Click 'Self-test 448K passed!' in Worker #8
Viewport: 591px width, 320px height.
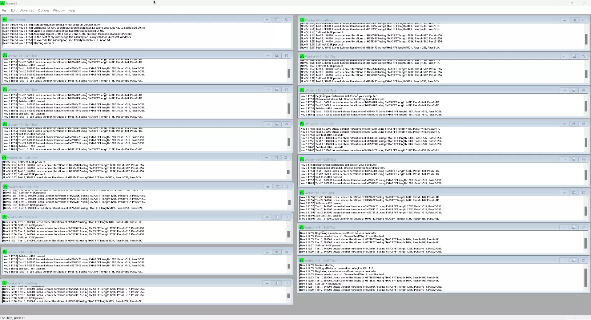(x=23, y=162)
